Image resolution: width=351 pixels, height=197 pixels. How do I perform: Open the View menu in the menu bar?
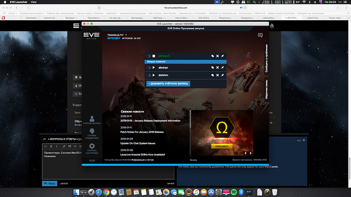click(x=34, y=2)
